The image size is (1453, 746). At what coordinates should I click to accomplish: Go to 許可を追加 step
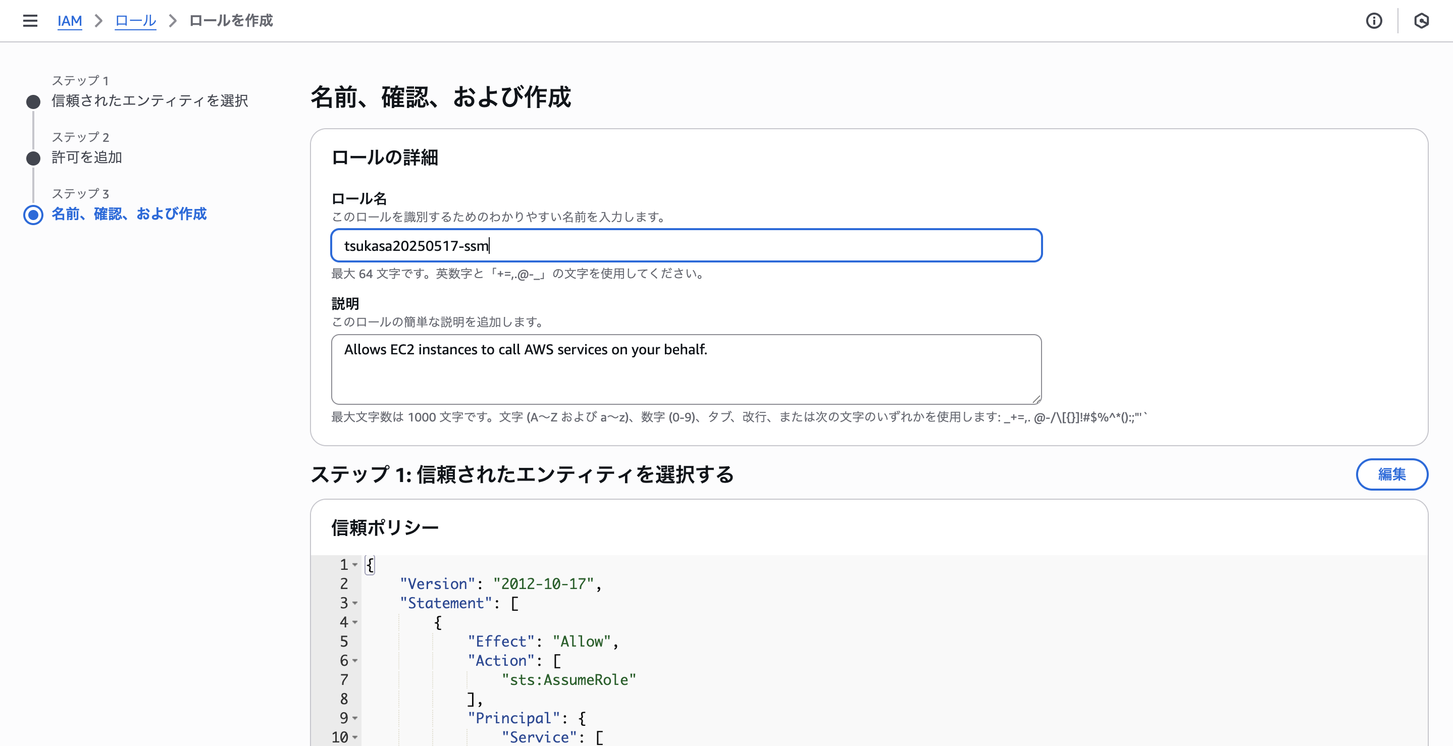[x=87, y=158]
